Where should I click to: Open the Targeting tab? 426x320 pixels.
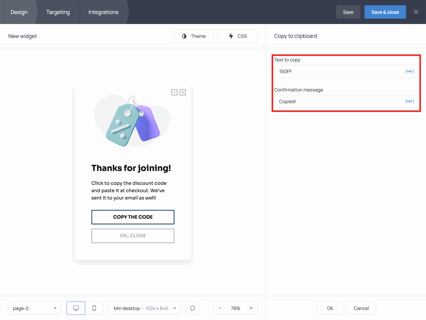[x=58, y=12]
